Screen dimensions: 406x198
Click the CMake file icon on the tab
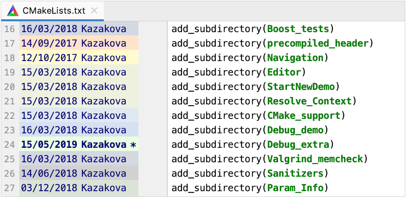pos(13,11)
